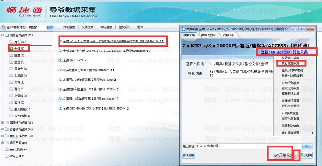Switch to the 数据表显示 tab
Screen dimensions: 322x166
coord(209,35)
